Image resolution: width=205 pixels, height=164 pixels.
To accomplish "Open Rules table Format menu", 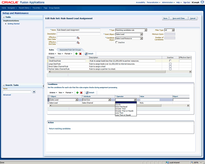I will (x=68, y=53).
